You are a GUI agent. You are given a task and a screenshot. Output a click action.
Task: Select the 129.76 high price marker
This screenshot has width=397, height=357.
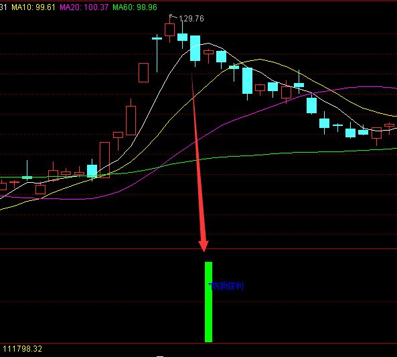coord(191,19)
